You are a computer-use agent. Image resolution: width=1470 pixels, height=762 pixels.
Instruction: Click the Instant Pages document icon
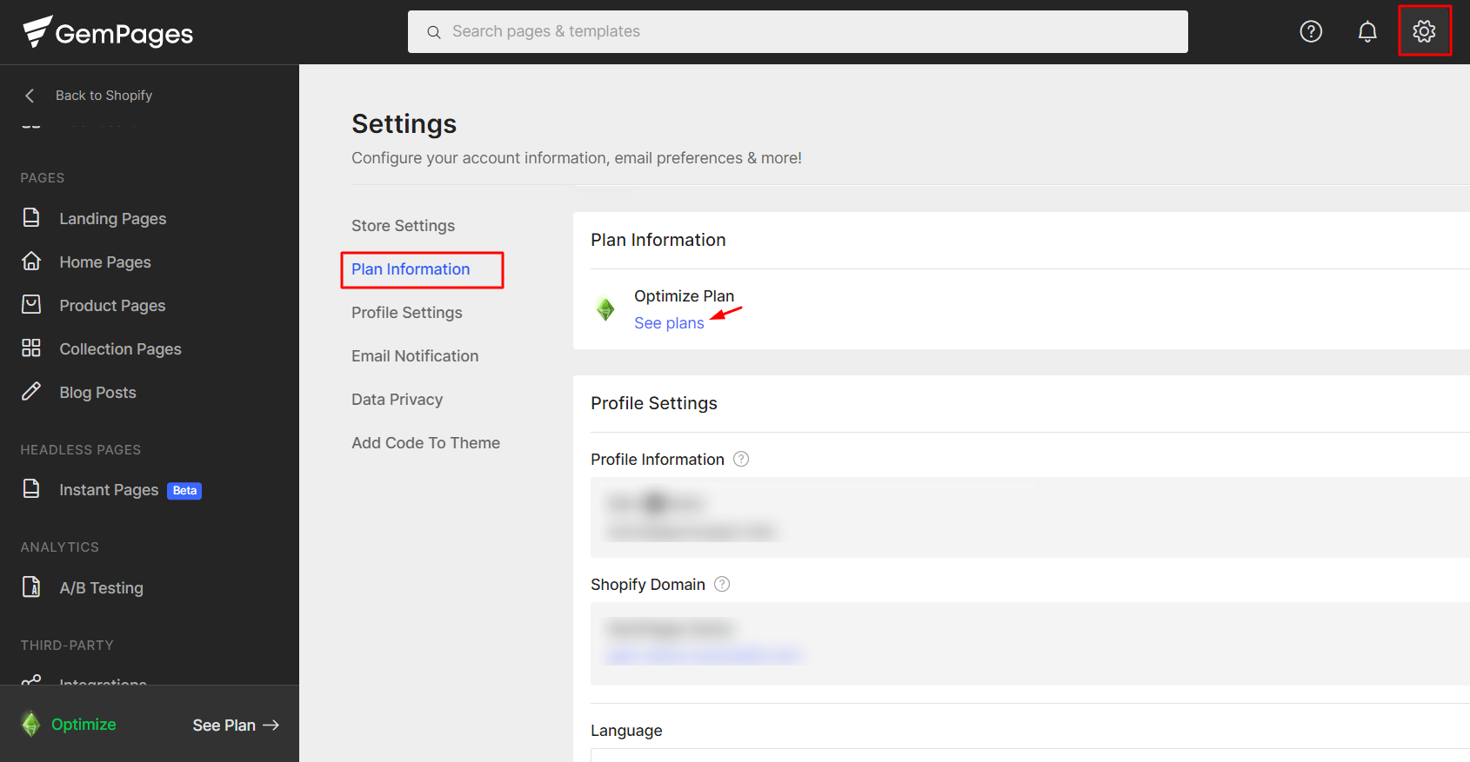(31, 488)
